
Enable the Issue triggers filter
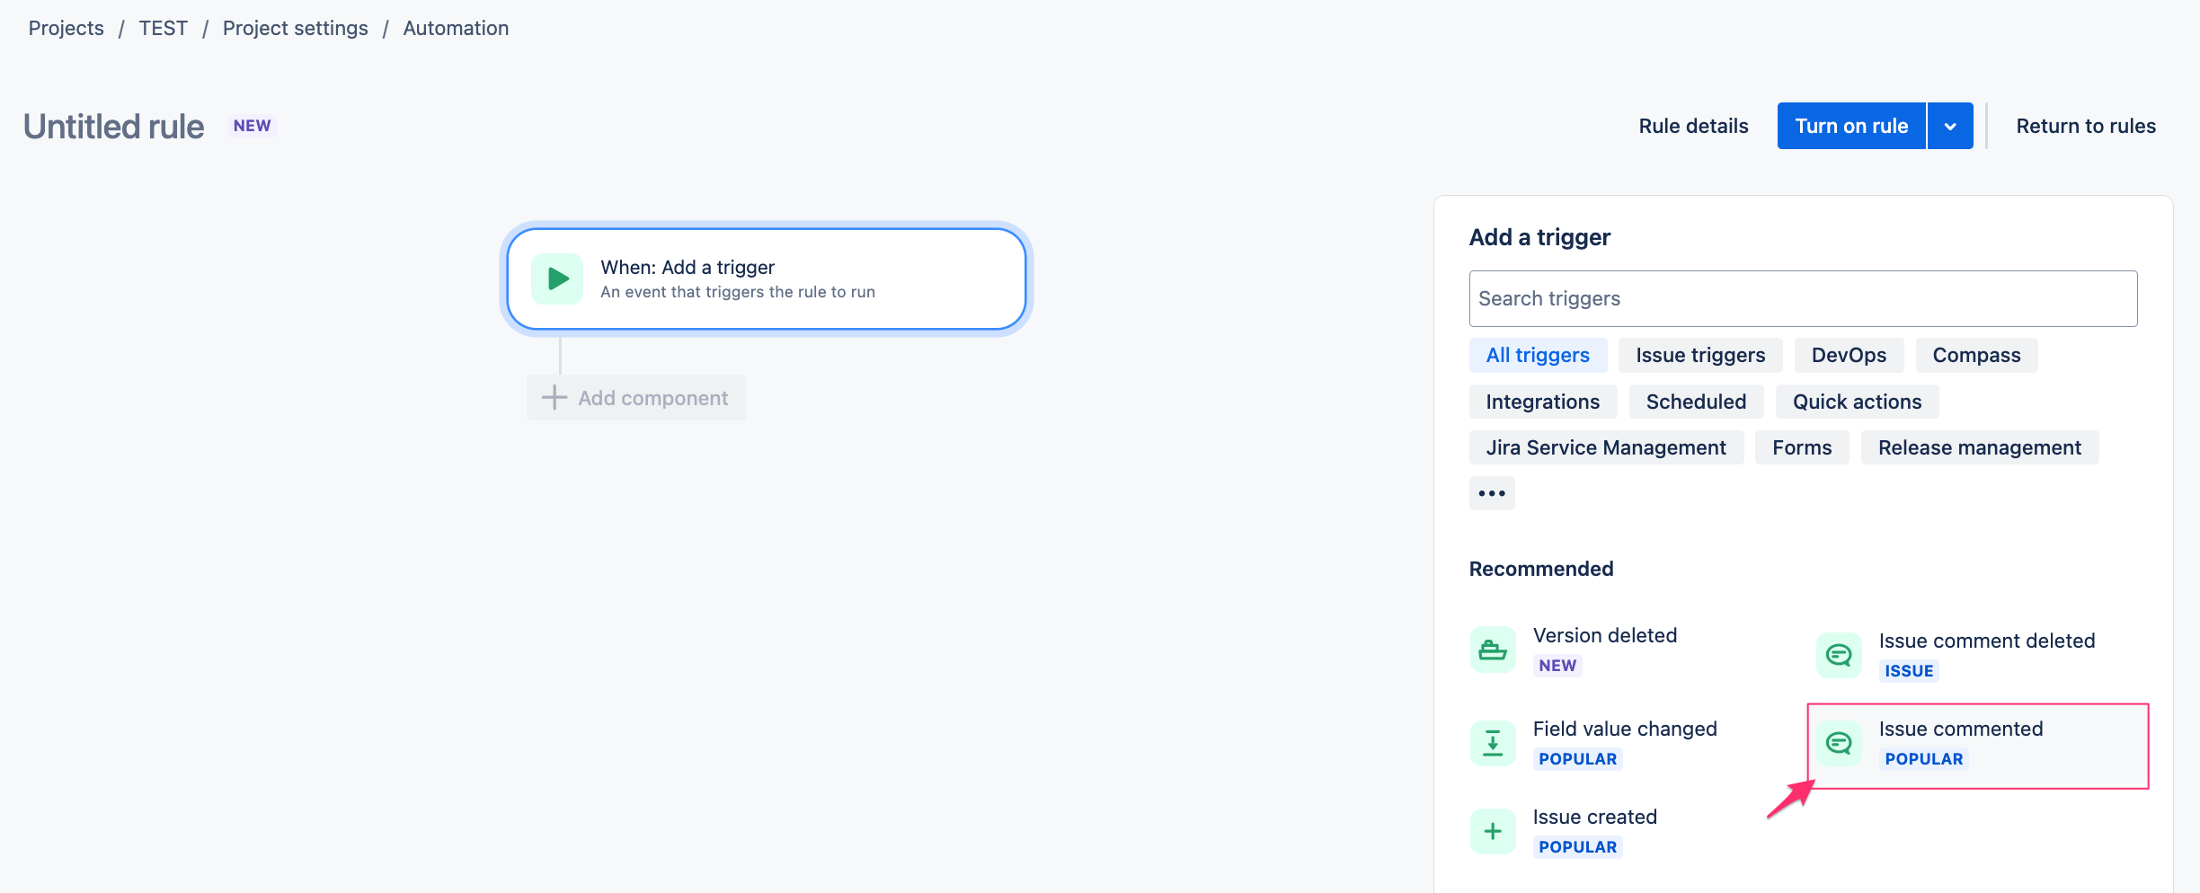point(1699,355)
